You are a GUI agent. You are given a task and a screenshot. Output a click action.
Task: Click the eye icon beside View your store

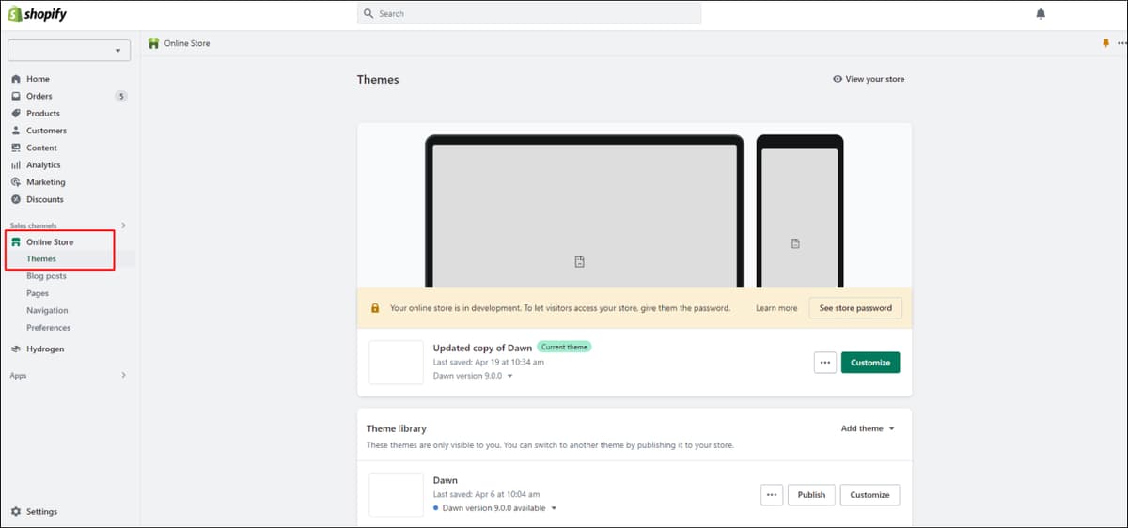tap(838, 79)
